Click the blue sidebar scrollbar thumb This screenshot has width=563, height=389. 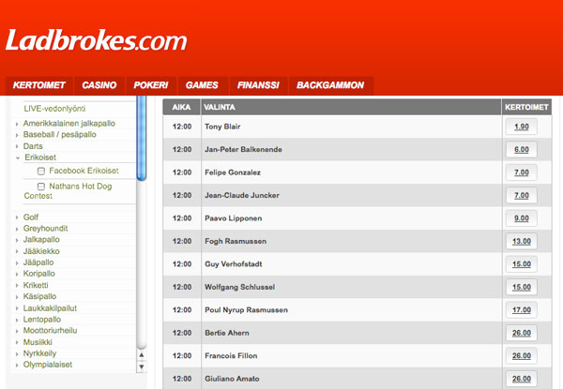142,139
